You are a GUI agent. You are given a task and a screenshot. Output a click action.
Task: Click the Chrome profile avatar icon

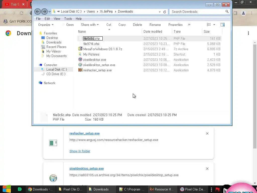coord(243,13)
